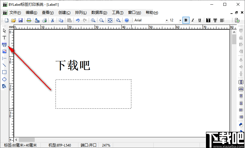Restore the inner Label1 document window
The image size is (245, 148).
pos(236,13)
